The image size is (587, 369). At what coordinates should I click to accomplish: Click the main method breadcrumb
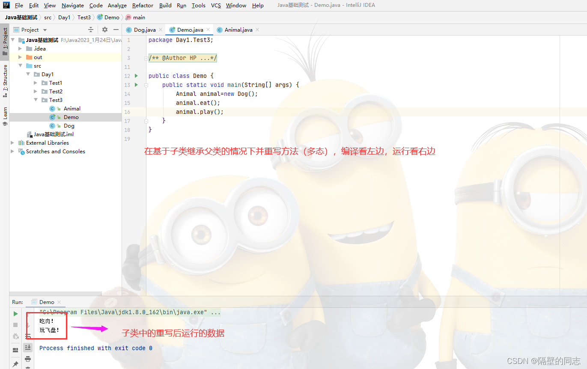pos(135,18)
